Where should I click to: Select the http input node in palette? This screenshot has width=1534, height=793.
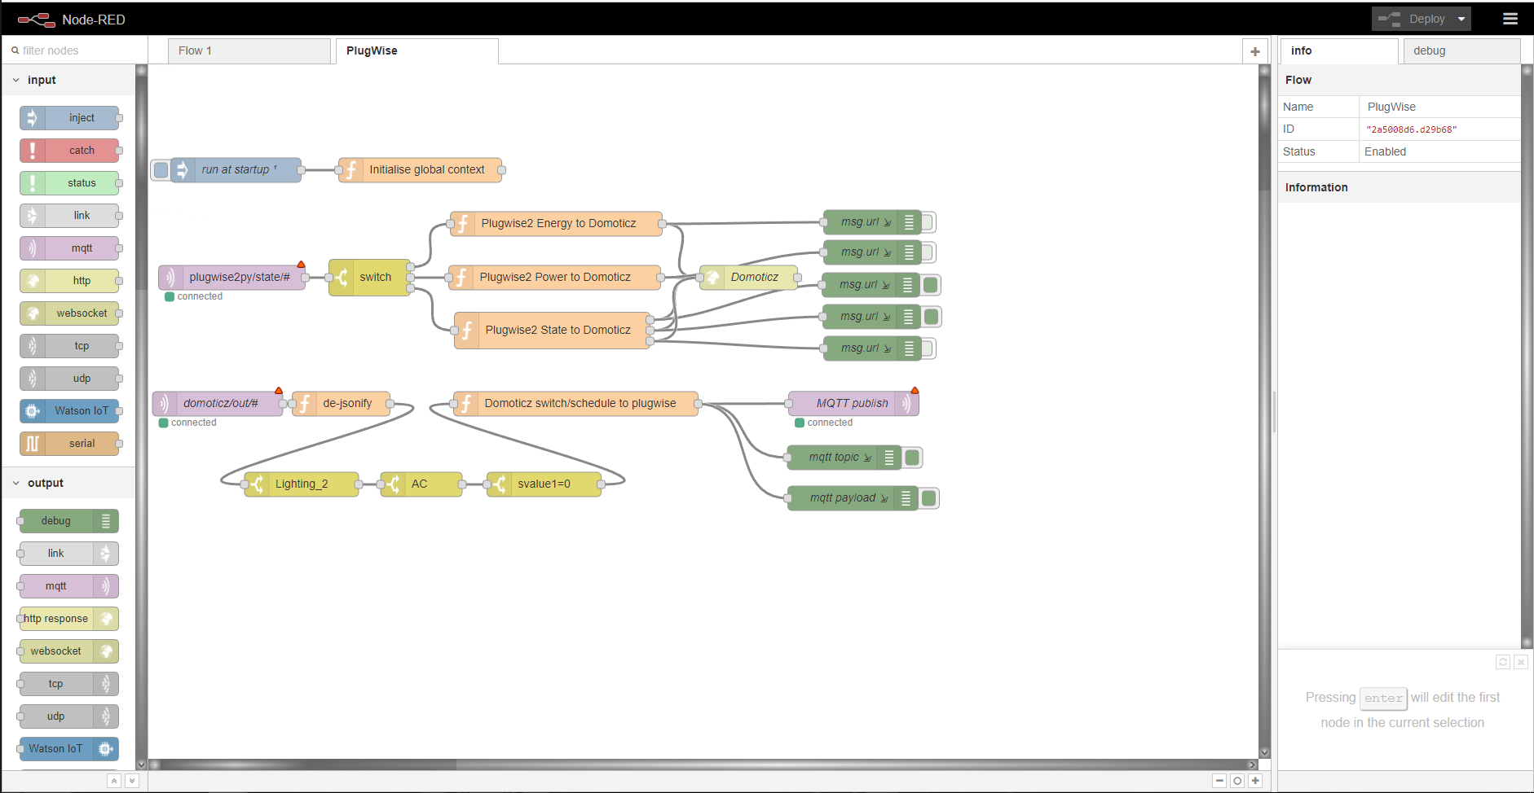coord(69,281)
